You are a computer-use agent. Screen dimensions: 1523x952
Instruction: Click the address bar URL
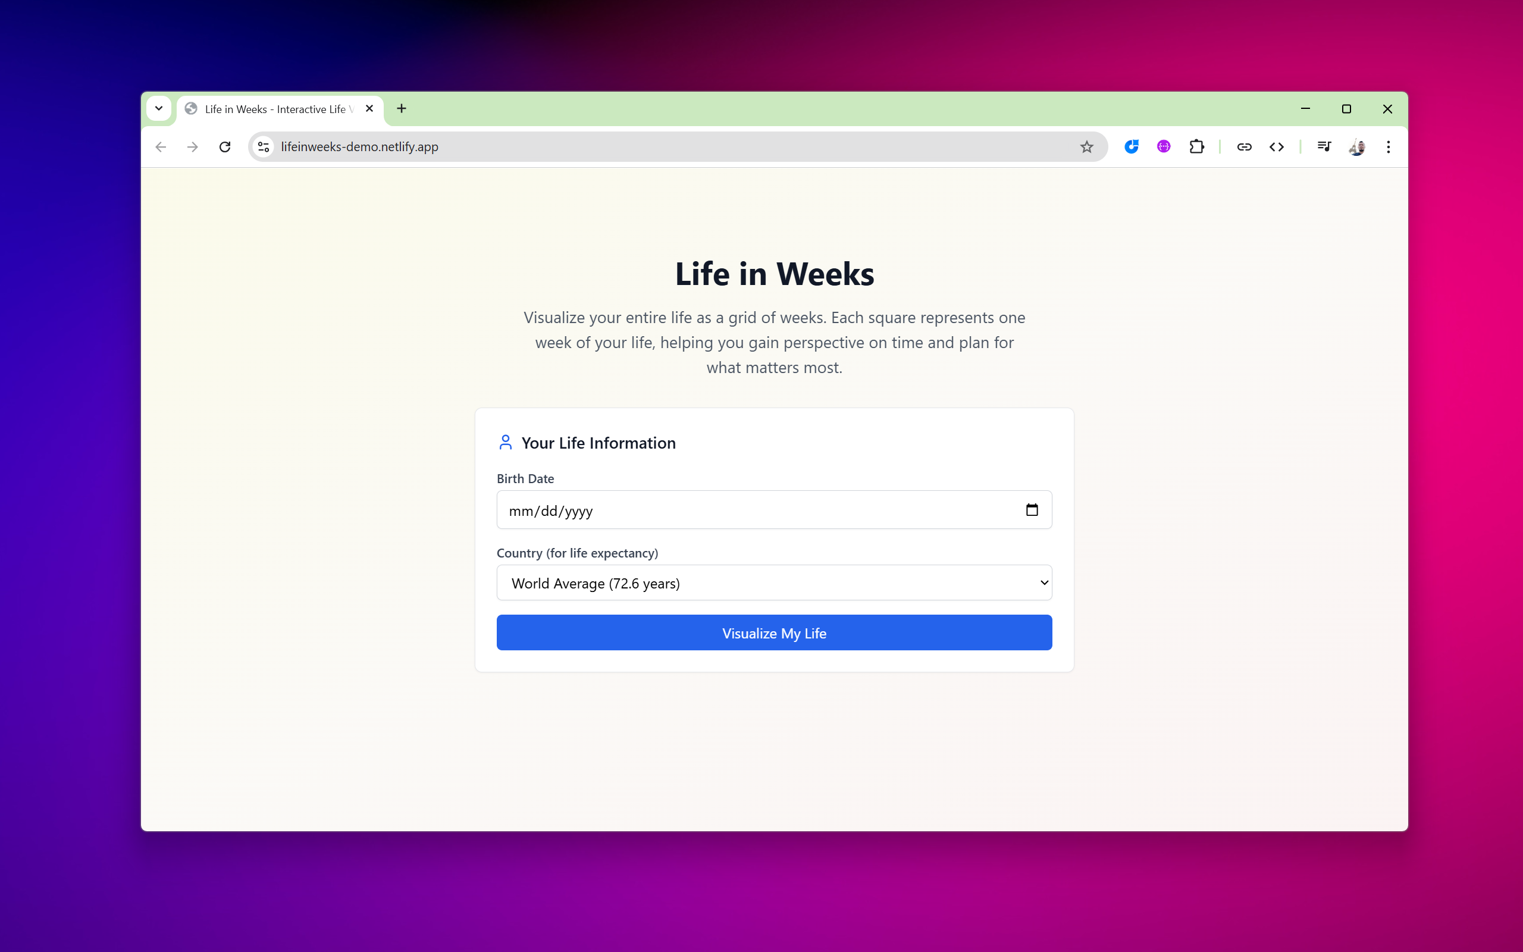click(359, 147)
